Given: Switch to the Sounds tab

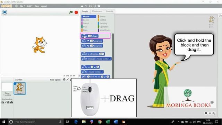Looking at the screenshot, I should click(109, 11).
